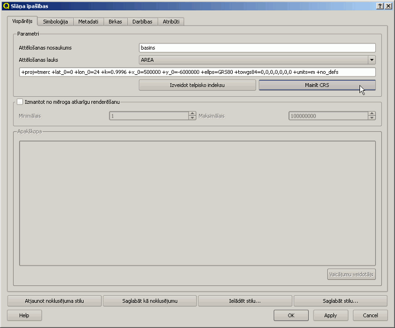Image resolution: width=395 pixels, height=328 pixels.
Task: Click the QGIS icon in the title bar
Action: pos(6,6)
